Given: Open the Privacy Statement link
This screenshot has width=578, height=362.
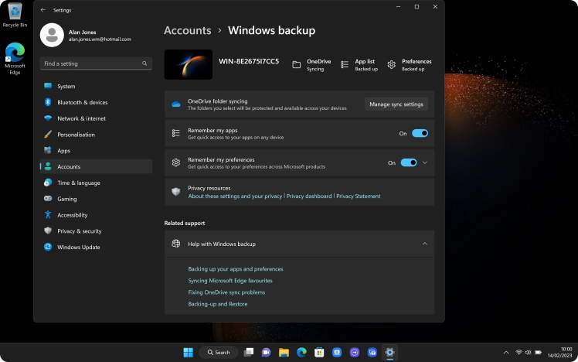Looking at the screenshot, I should [x=359, y=196].
